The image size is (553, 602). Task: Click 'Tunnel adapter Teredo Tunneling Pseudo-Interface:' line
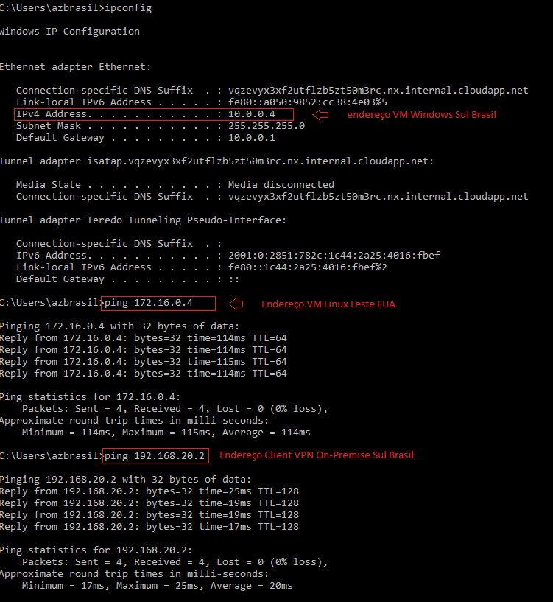[x=143, y=220]
